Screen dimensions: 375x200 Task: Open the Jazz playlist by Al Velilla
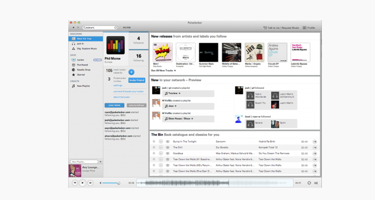[188, 106]
